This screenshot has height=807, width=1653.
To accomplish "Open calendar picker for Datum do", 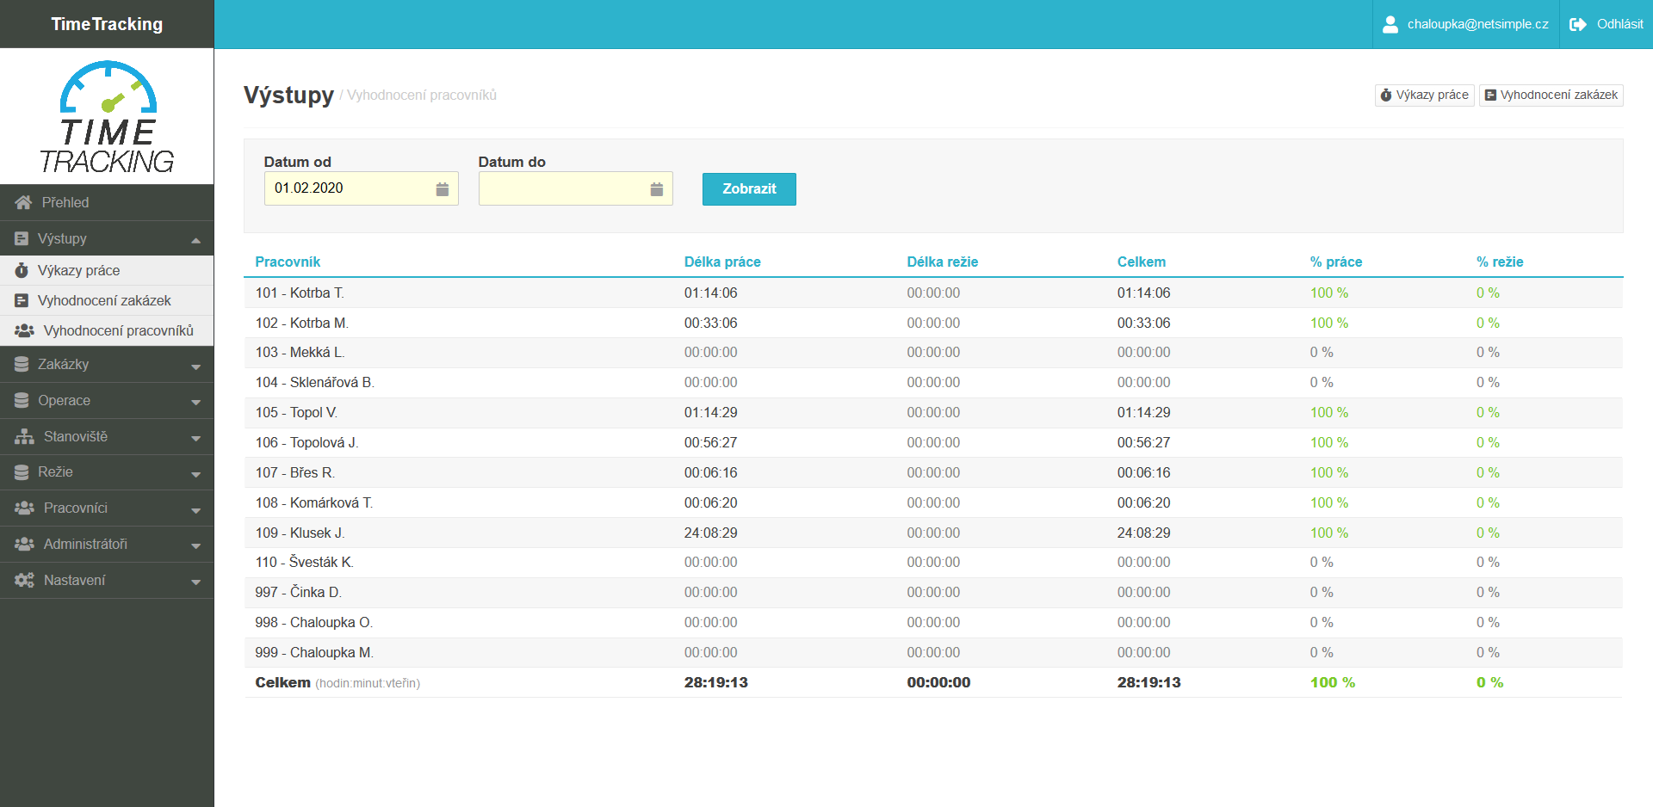I will point(657,188).
